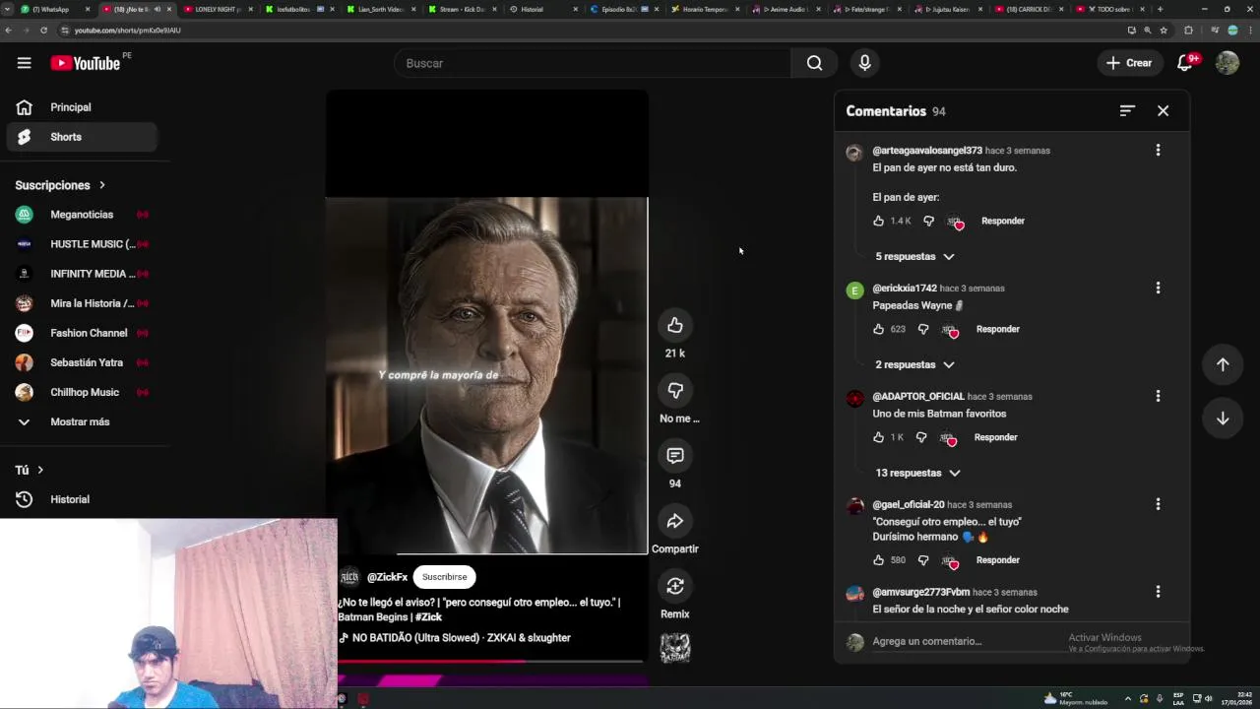Reply to arteagaavalosangel373 via Responder
Viewport: 1260px width, 709px height.
[x=1002, y=221]
